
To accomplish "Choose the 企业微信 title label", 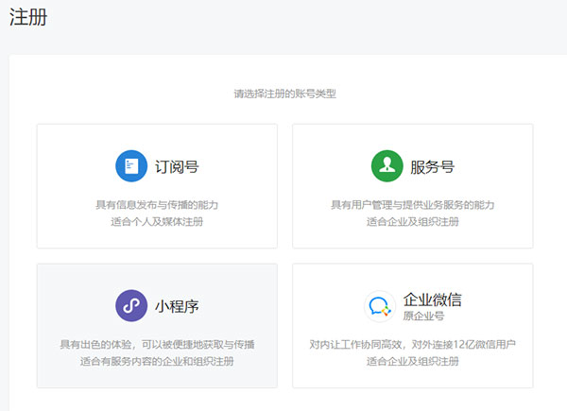I will (x=432, y=299).
